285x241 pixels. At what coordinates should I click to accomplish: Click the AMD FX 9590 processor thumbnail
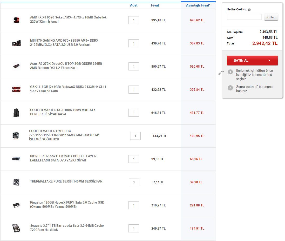pyautogui.click(x=16, y=20)
